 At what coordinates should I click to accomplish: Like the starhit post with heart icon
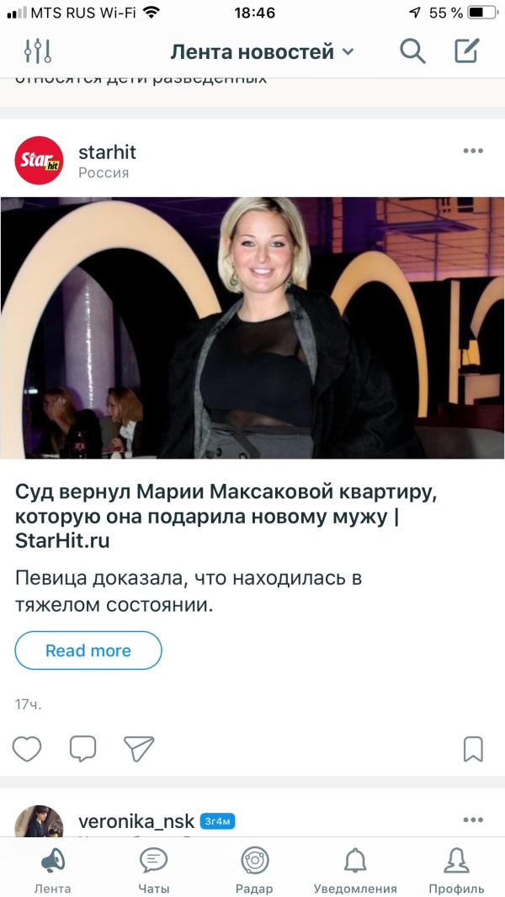pyautogui.click(x=27, y=749)
